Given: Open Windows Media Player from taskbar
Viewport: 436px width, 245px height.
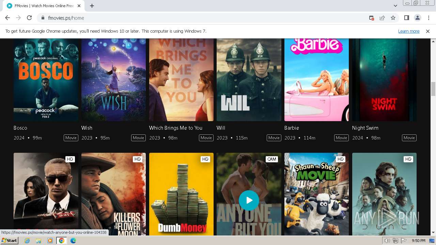Looking at the screenshot, I should pyautogui.click(x=50, y=241).
